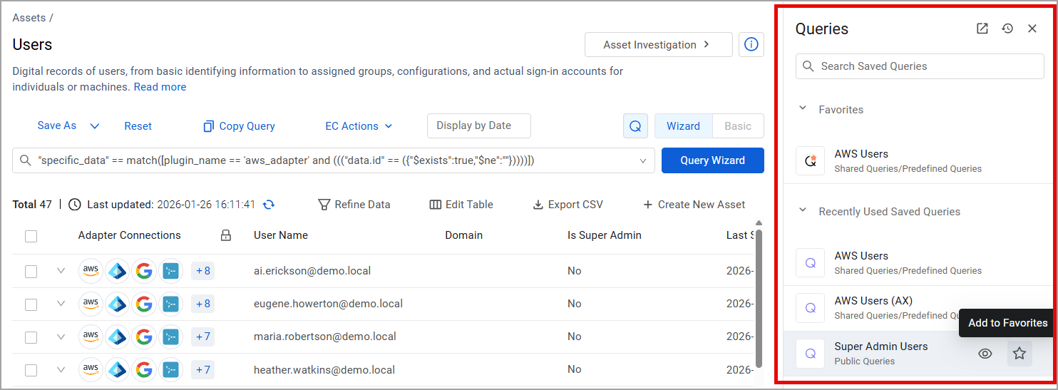Switch to the Basic query mode
The width and height of the screenshot is (1058, 390).
click(738, 126)
